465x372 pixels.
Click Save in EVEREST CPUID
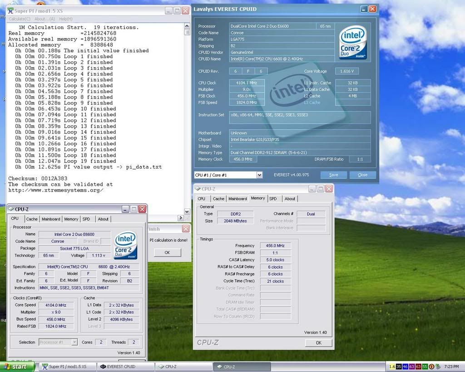333,175
